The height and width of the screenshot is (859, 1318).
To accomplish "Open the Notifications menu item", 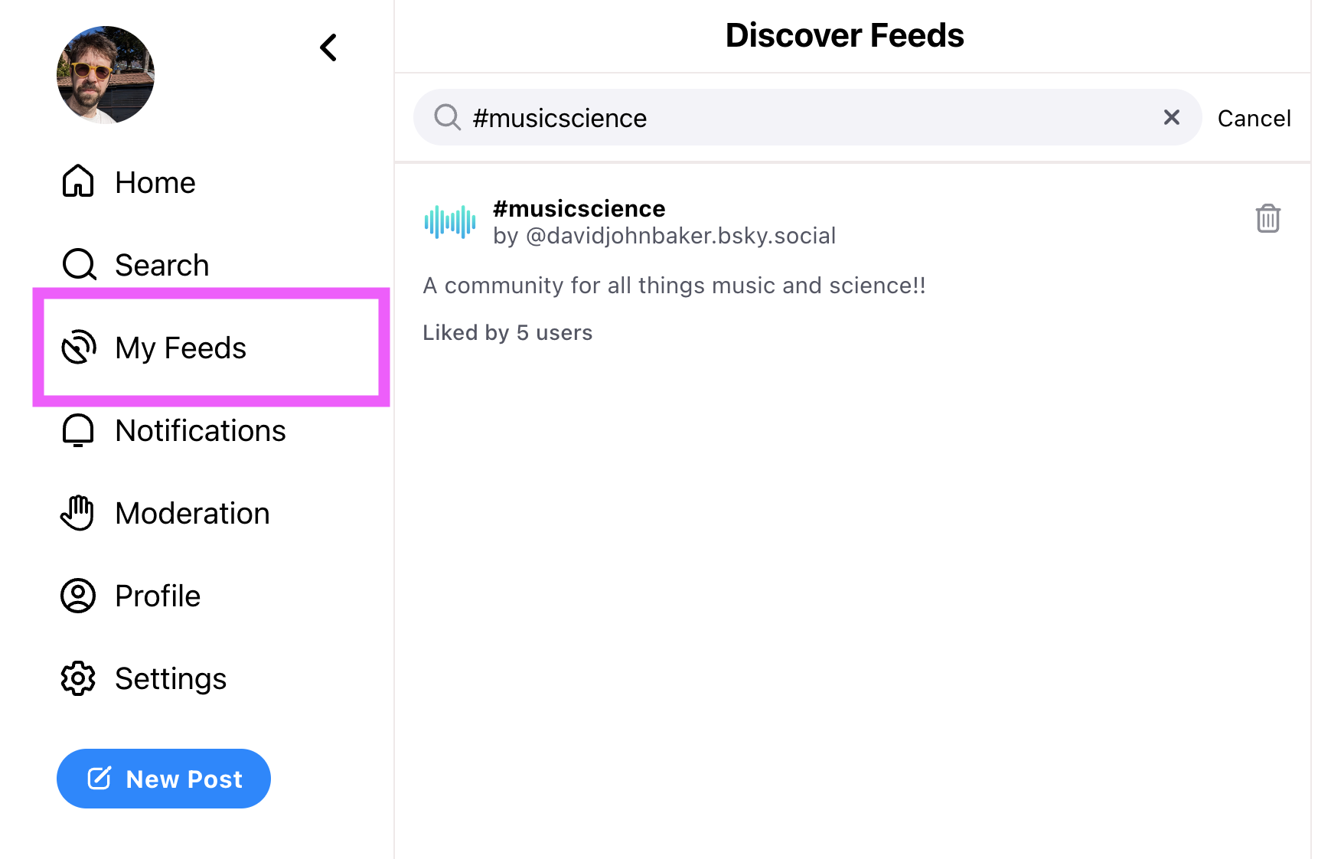I will [x=201, y=430].
